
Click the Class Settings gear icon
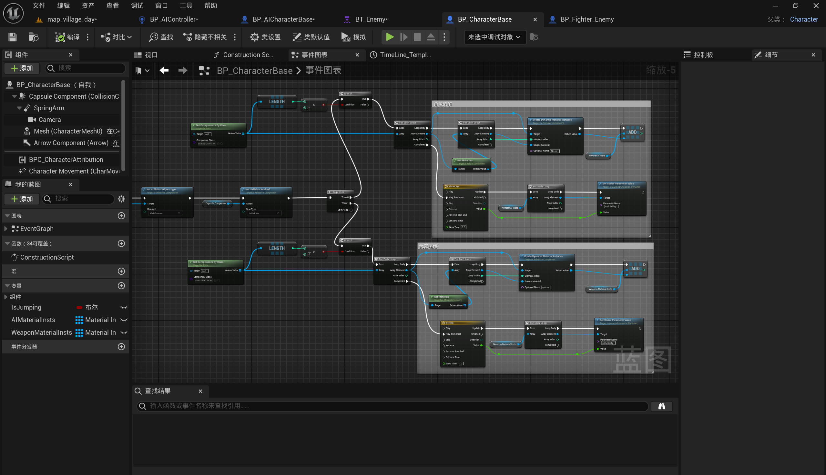coord(254,37)
